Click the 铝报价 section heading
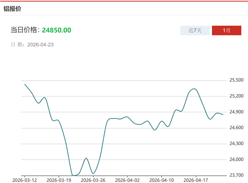 point(12,8)
